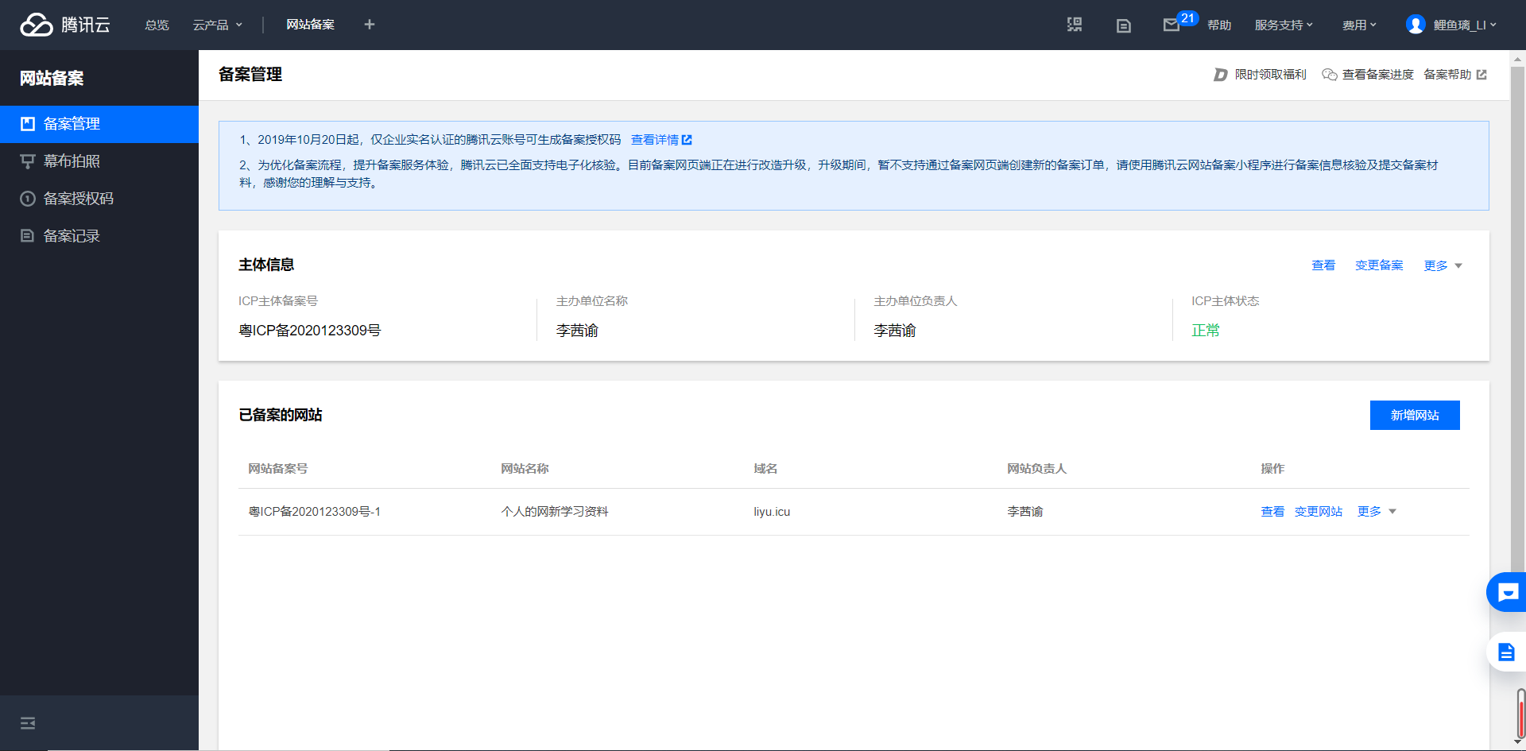Screen dimensions: 1526x751
Task: Open the floating document feedback button
Action: coord(1507,652)
